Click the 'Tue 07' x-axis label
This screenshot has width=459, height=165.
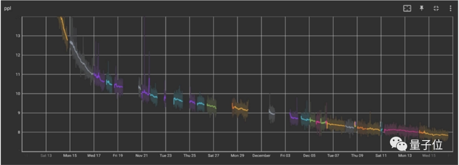333,156
